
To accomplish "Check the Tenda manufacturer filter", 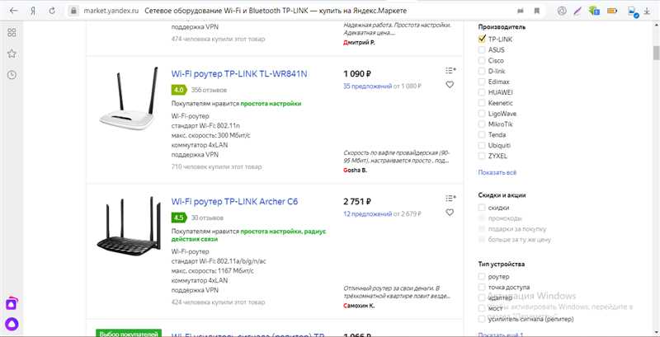I will tap(482, 135).
